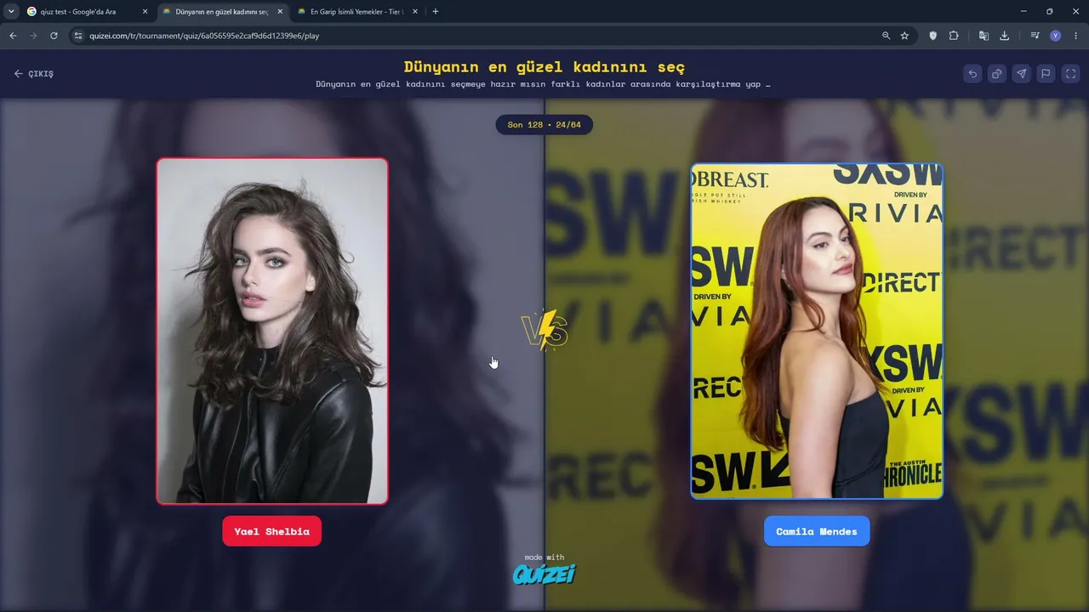Click the dice shuffle icon in quiz header
Image resolution: width=1089 pixels, height=612 pixels.
[x=997, y=74]
